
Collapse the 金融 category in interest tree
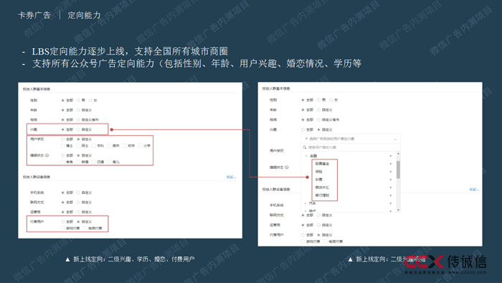306,156
